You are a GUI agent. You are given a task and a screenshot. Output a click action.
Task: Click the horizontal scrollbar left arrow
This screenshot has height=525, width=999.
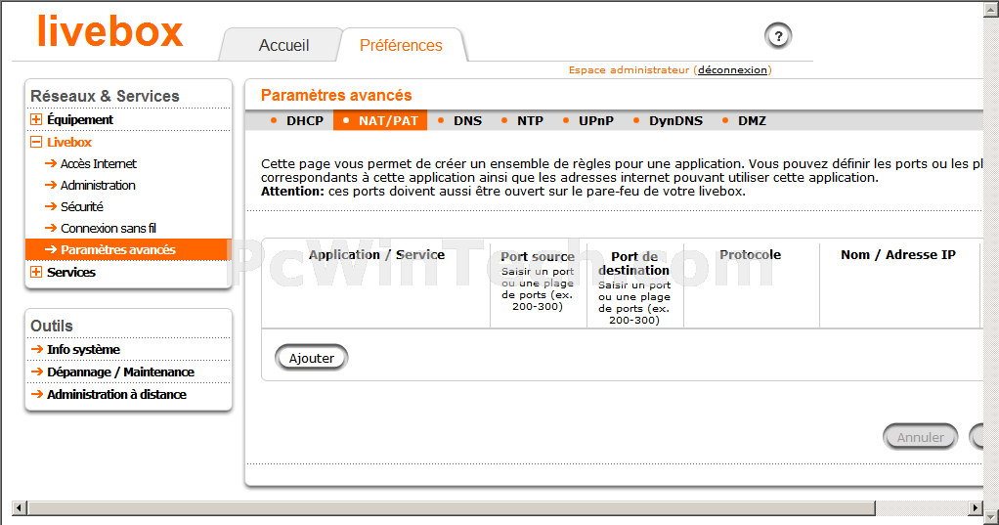pos(20,507)
